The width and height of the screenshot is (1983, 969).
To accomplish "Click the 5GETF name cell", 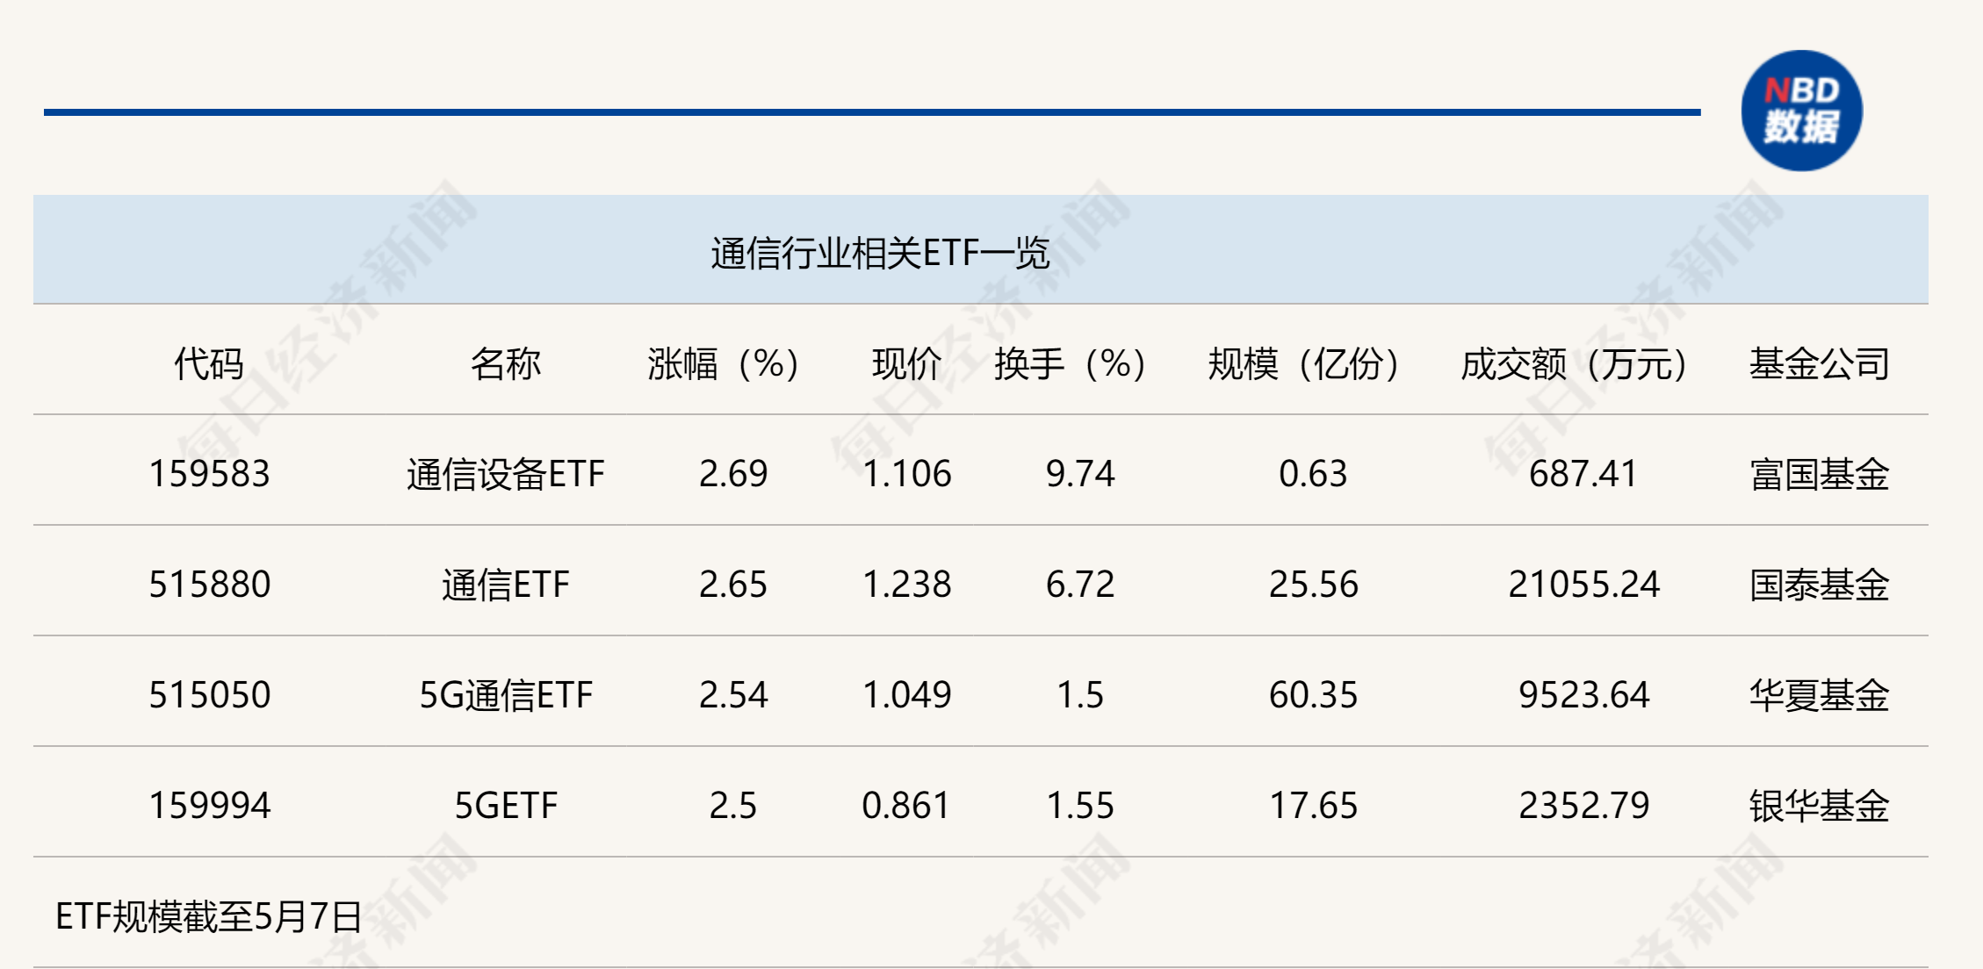I will click(505, 806).
